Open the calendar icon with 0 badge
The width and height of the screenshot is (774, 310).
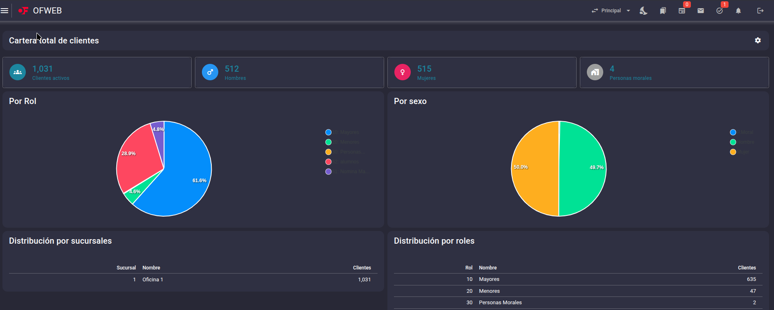click(x=682, y=11)
